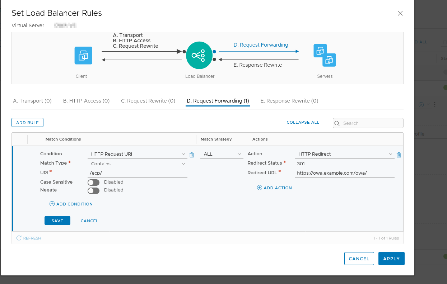Delete the HTTP Request URI condition
This screenshot has height=284, width=447.
click(x=192, y=155)
